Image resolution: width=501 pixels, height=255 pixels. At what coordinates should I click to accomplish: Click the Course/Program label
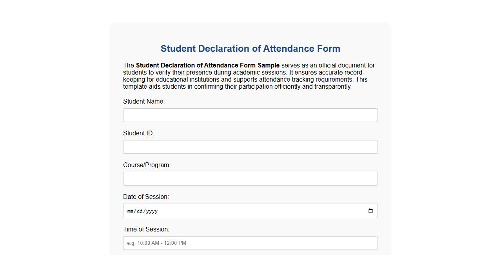pos(147,165)
